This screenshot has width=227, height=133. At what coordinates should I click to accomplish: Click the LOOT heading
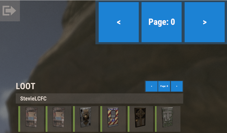point(26,86)
